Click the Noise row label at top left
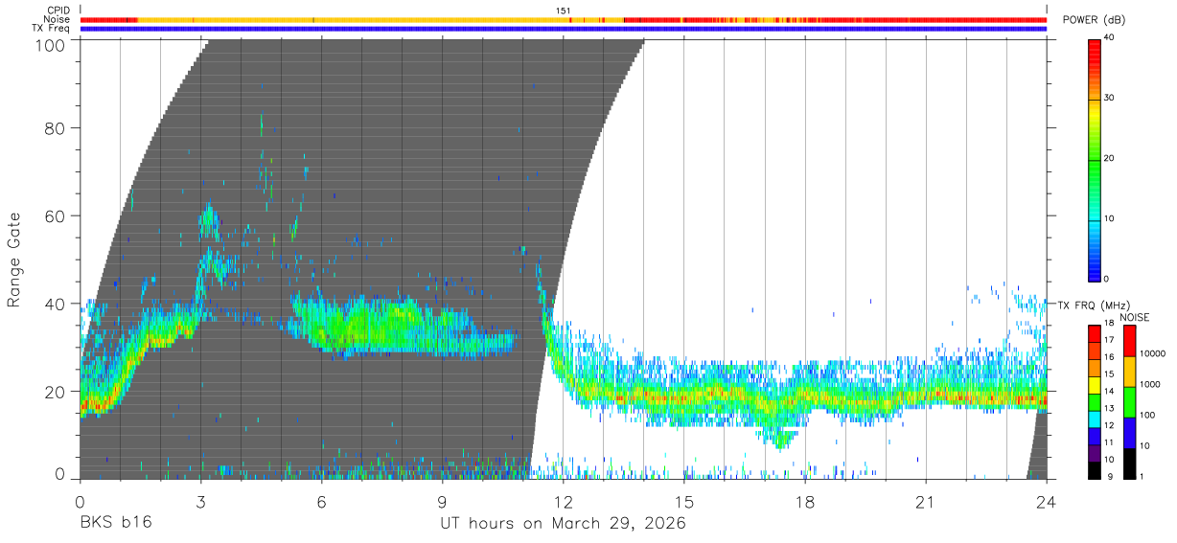The width and height of the screenshot is (1177, 543). 56,19
